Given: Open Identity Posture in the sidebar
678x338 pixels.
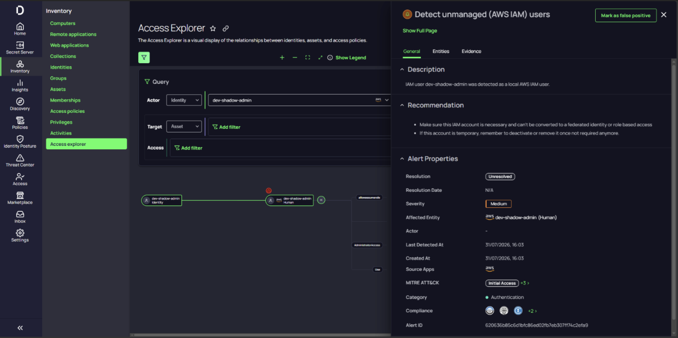Looking at the screenshot, I should 20,142.
